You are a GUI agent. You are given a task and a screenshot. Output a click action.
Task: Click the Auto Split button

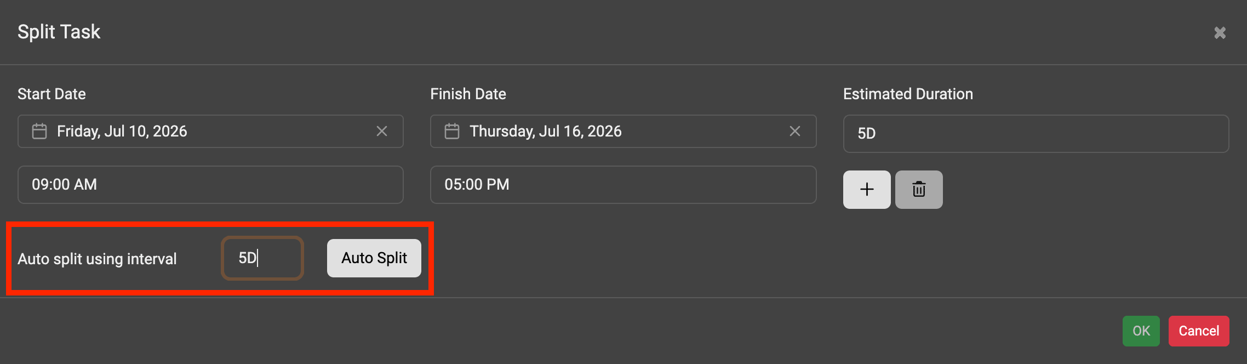374,258
